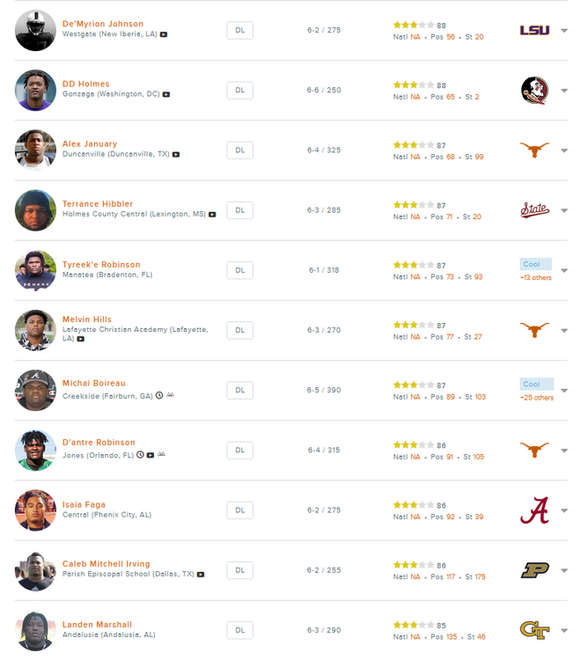Click the DL button in Caleb Mitchell Irving row
This screenshot has width=574, height=660.
[x=239, y=570]
